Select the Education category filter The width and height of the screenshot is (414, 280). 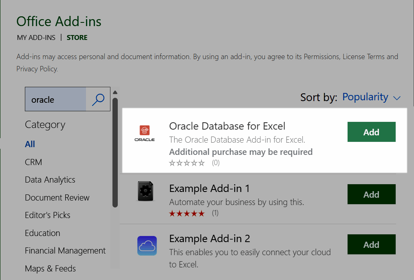[42, 233]
